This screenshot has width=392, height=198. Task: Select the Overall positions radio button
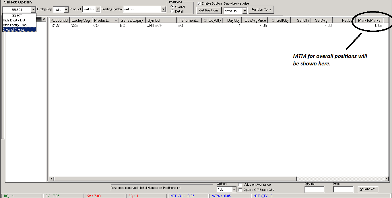(172, 7)
